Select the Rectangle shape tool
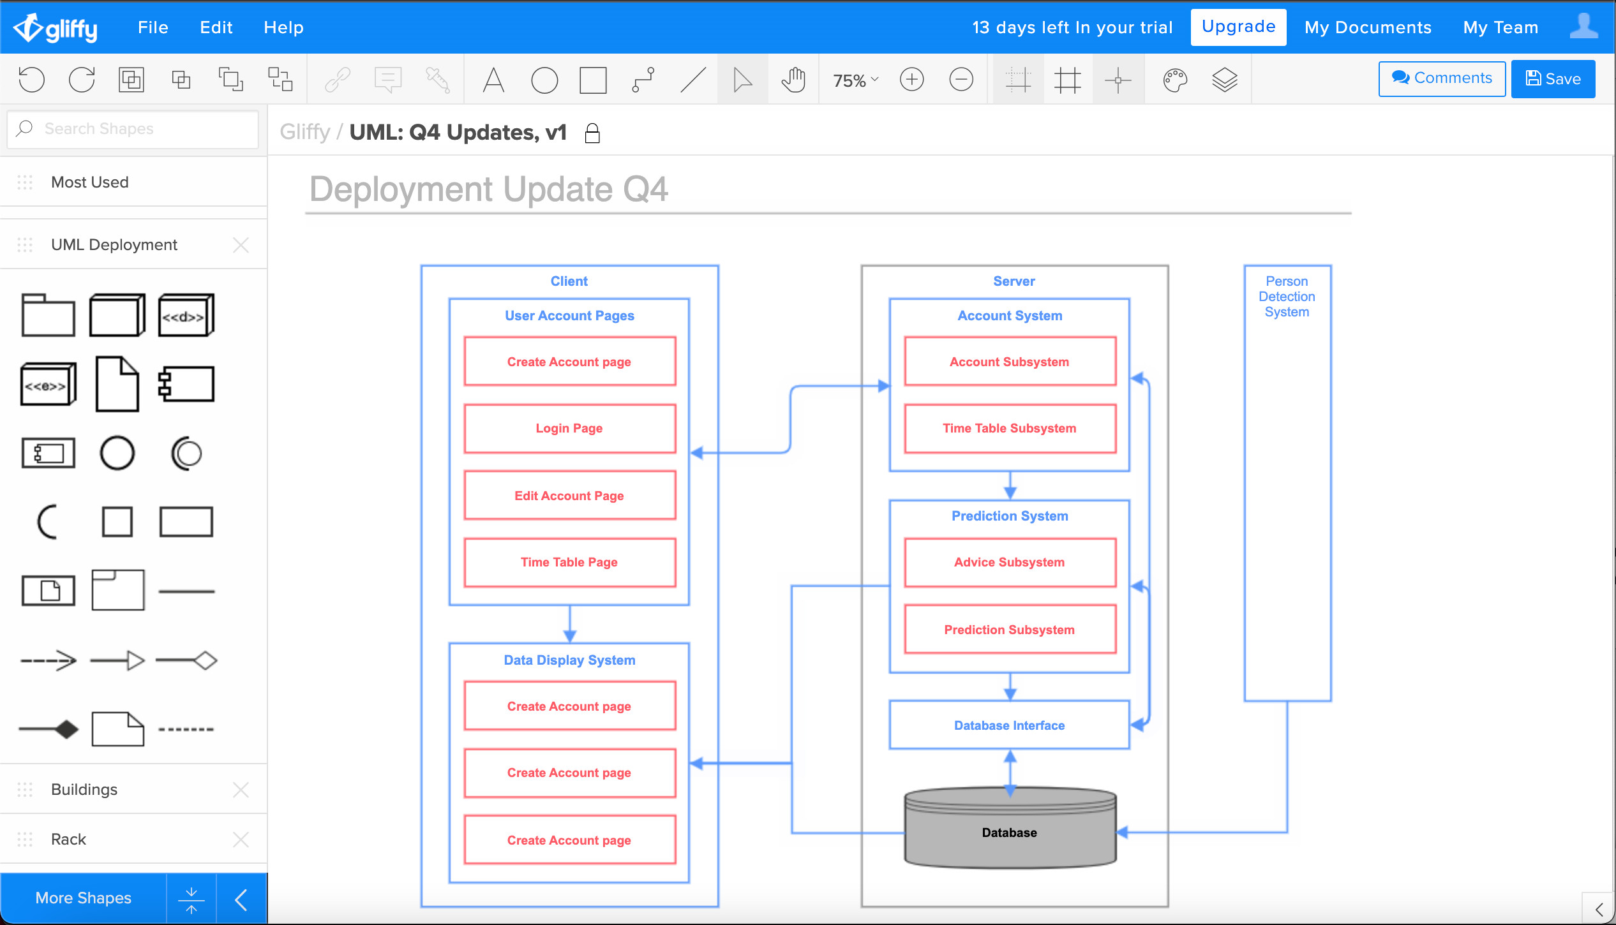The width and height of the screenshot is (1616, 925). tap(593, 80)
